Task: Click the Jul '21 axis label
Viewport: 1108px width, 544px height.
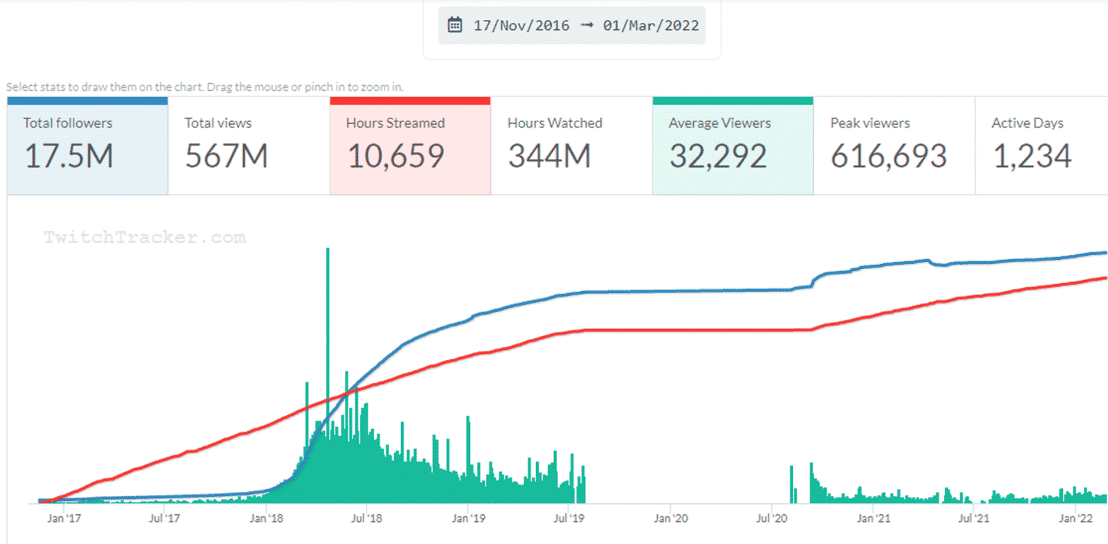Action: (974, 518)
